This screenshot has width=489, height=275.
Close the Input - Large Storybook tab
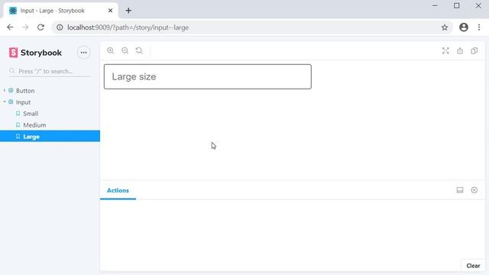pyautogui.click(x=110, y=11)
